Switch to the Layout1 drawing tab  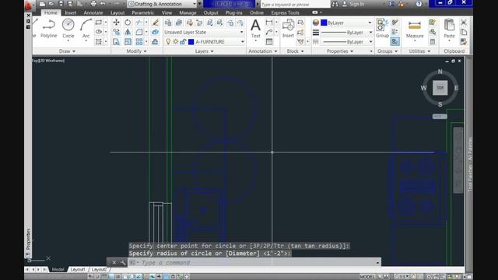click(78, 269)
